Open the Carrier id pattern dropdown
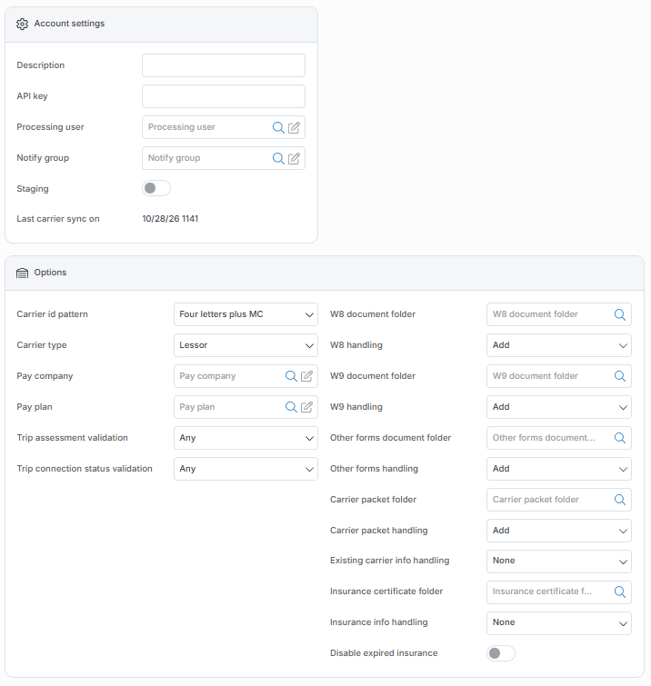651x686 pixels. [245, 314]
